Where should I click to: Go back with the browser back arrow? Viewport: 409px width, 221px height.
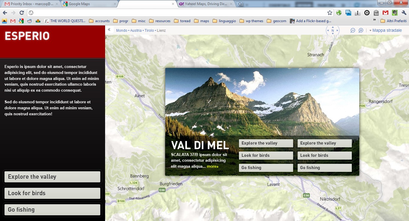(5, 13)
